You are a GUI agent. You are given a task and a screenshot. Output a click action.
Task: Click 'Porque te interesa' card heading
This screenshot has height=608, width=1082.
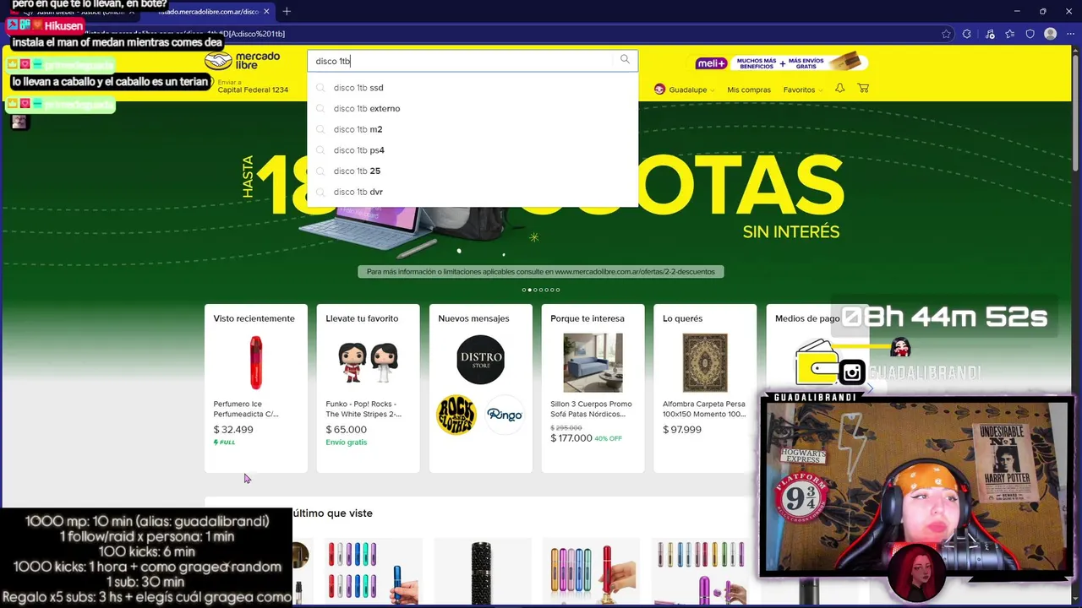587,318
